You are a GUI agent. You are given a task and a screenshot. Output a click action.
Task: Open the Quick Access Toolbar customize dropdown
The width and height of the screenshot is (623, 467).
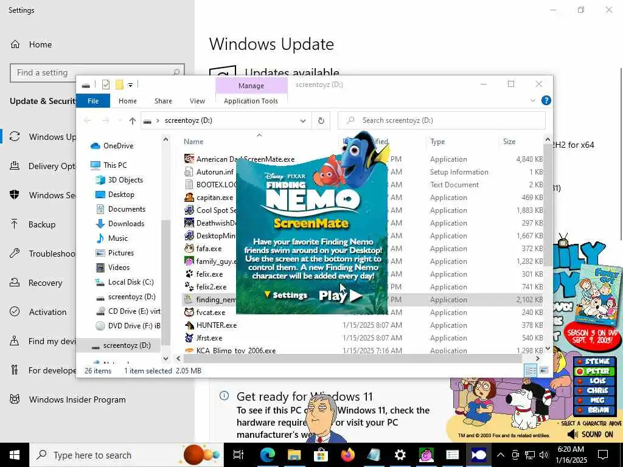pos(130,85)
